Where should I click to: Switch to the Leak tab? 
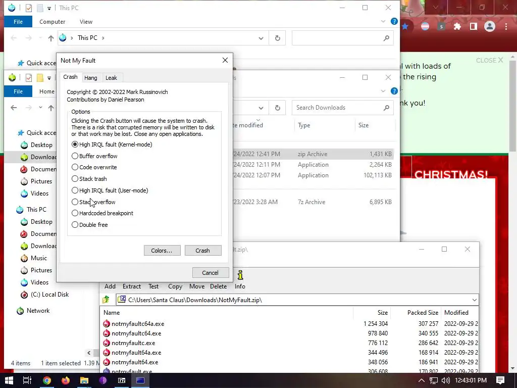111,78
